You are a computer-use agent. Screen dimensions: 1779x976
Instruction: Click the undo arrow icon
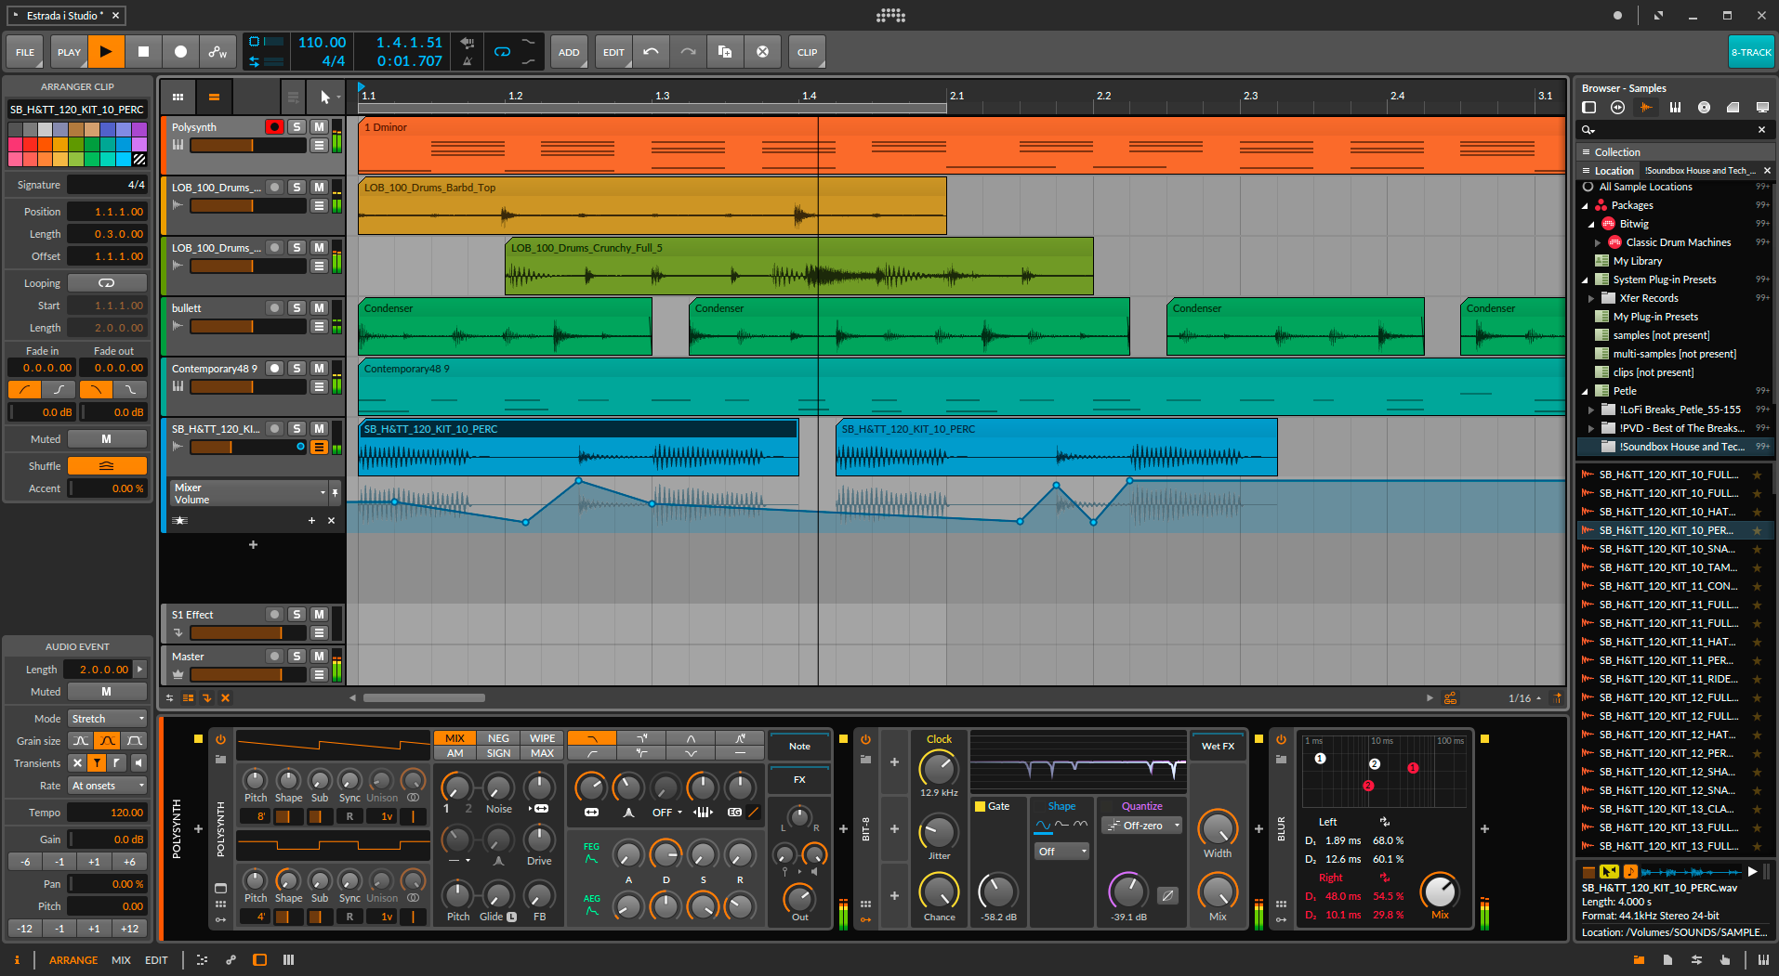tap(651, 52)
